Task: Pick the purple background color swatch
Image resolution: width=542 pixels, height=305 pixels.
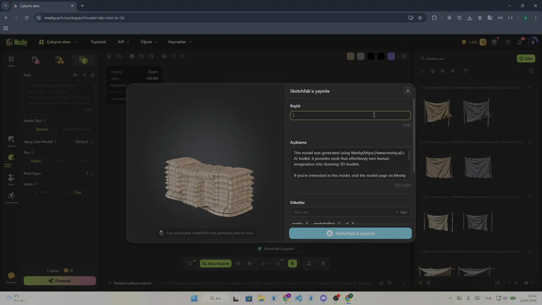Action: pos(391,56)
